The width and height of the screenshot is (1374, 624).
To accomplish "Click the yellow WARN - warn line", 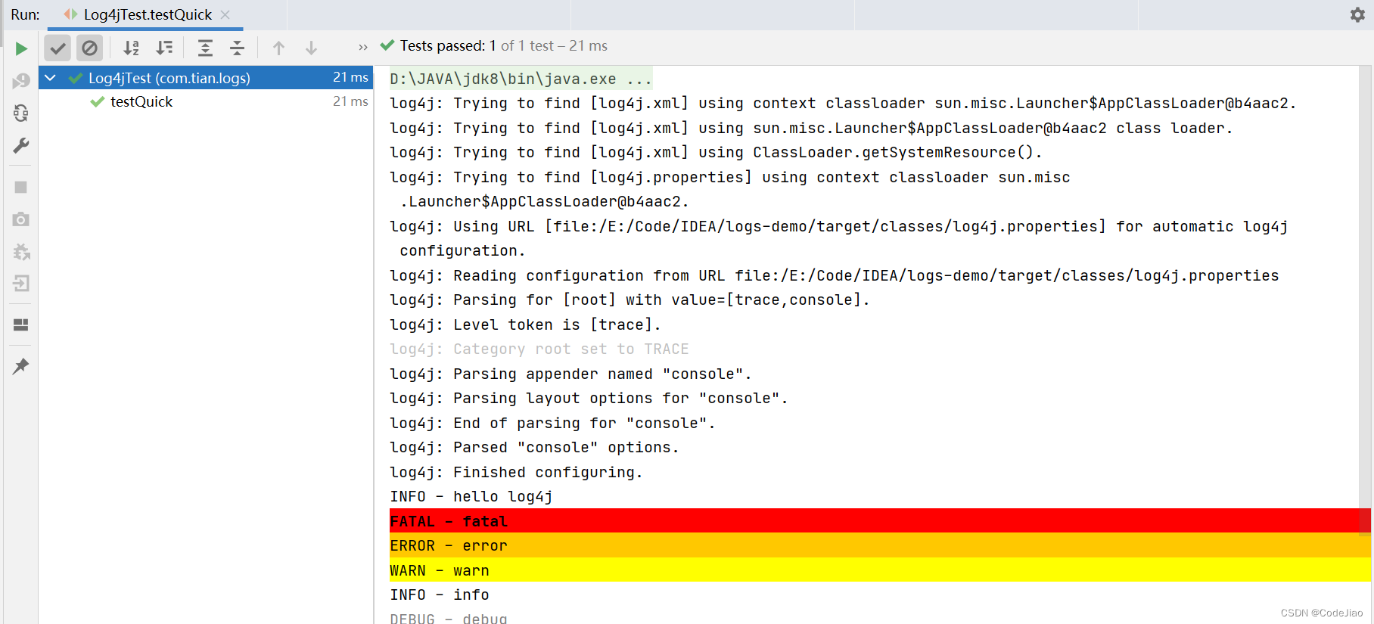I will (880, 570).
